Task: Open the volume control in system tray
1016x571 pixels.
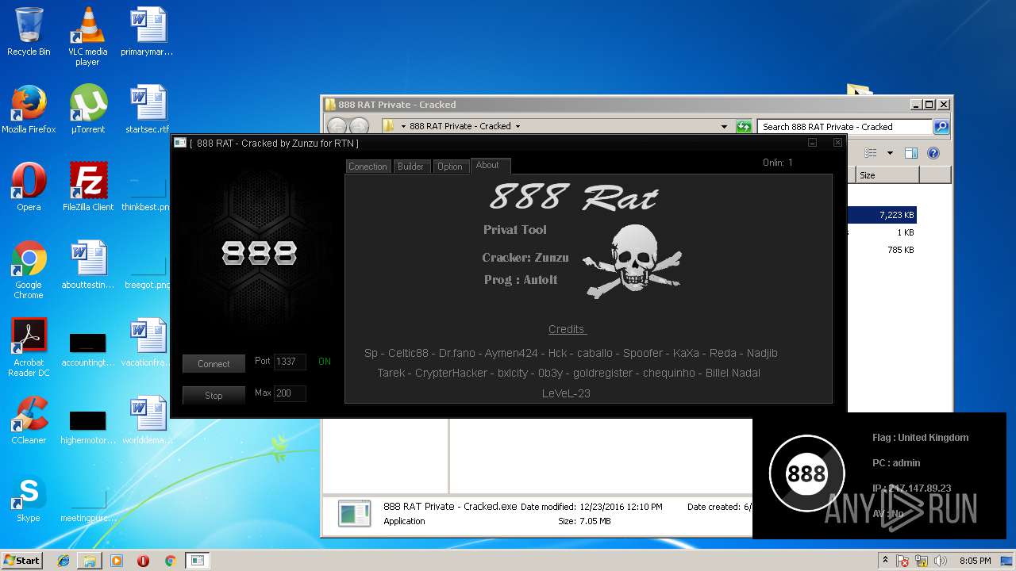Action: [941, 561]
